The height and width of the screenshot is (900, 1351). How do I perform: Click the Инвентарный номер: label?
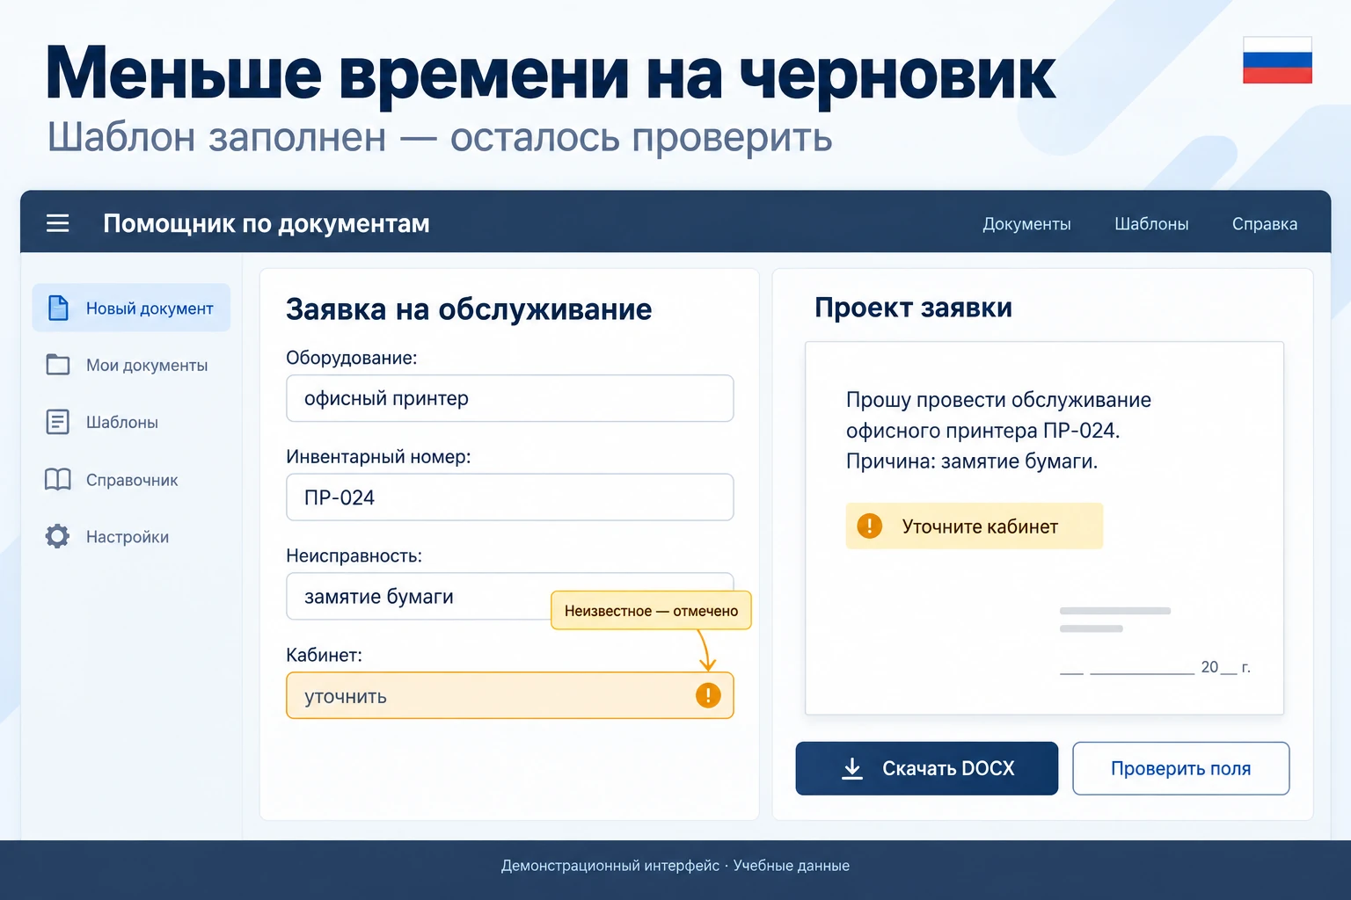(378, 457)
